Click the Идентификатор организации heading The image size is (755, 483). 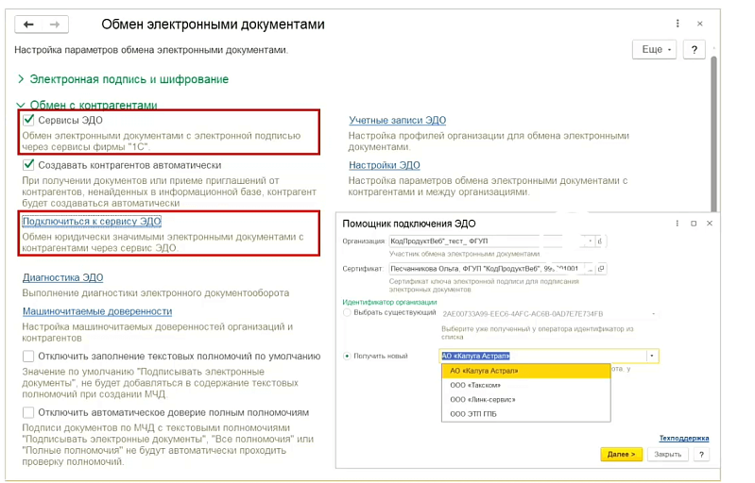pos(389,302)
